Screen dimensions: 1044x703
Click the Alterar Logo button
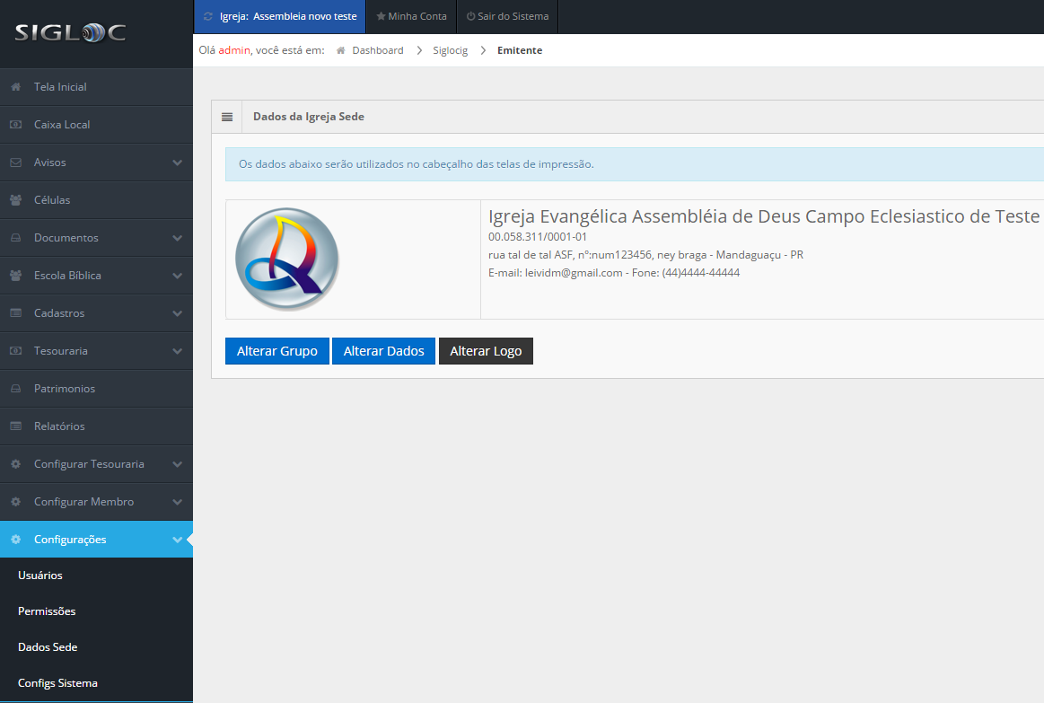(486, 351)
